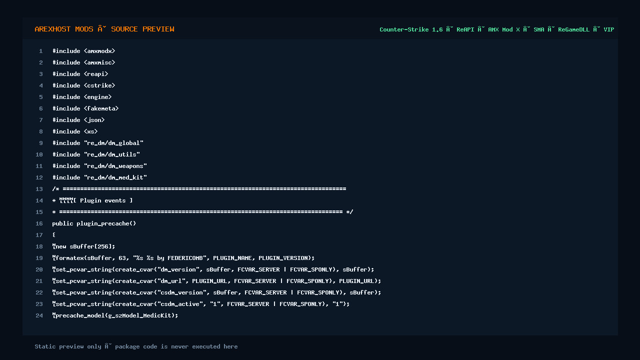Select code line '#include <reapi>'
Viewport: 640px width, 360px height.
point(80,74)
